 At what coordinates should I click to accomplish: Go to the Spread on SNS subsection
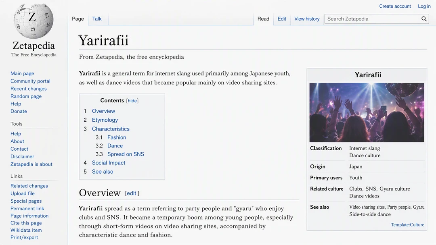click(x=126, y=154)
